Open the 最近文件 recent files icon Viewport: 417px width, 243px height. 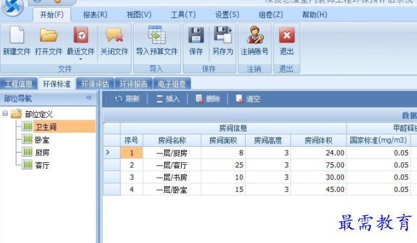[81, 35]
